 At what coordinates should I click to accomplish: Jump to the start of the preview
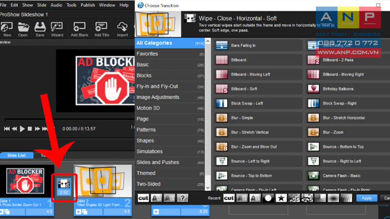tap(7, 128)
